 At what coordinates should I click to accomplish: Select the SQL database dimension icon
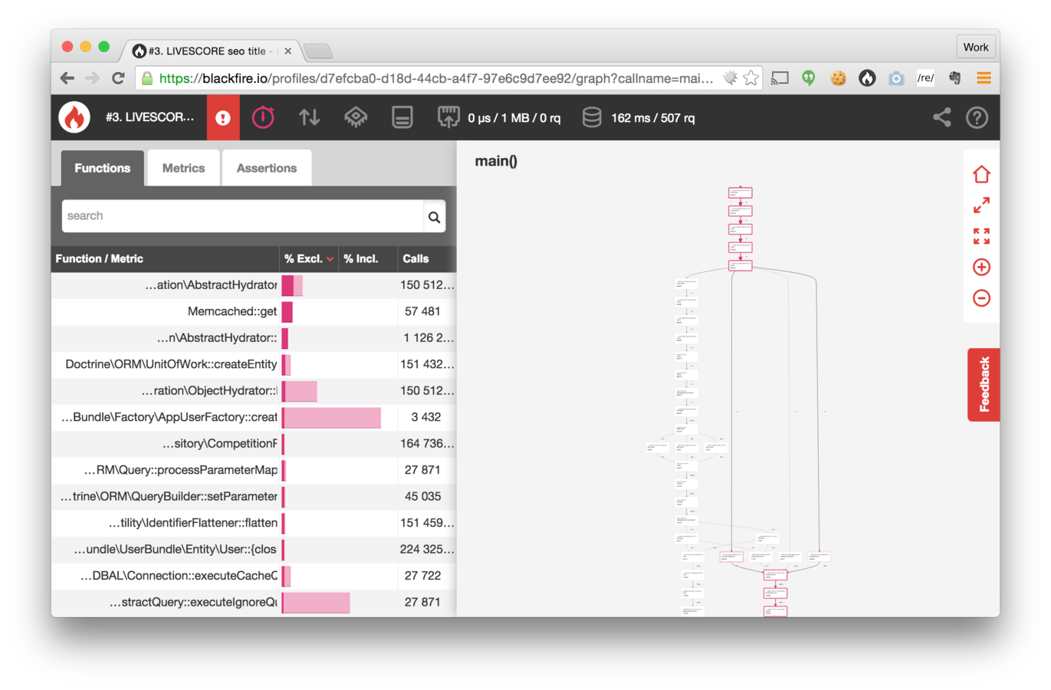592,117
